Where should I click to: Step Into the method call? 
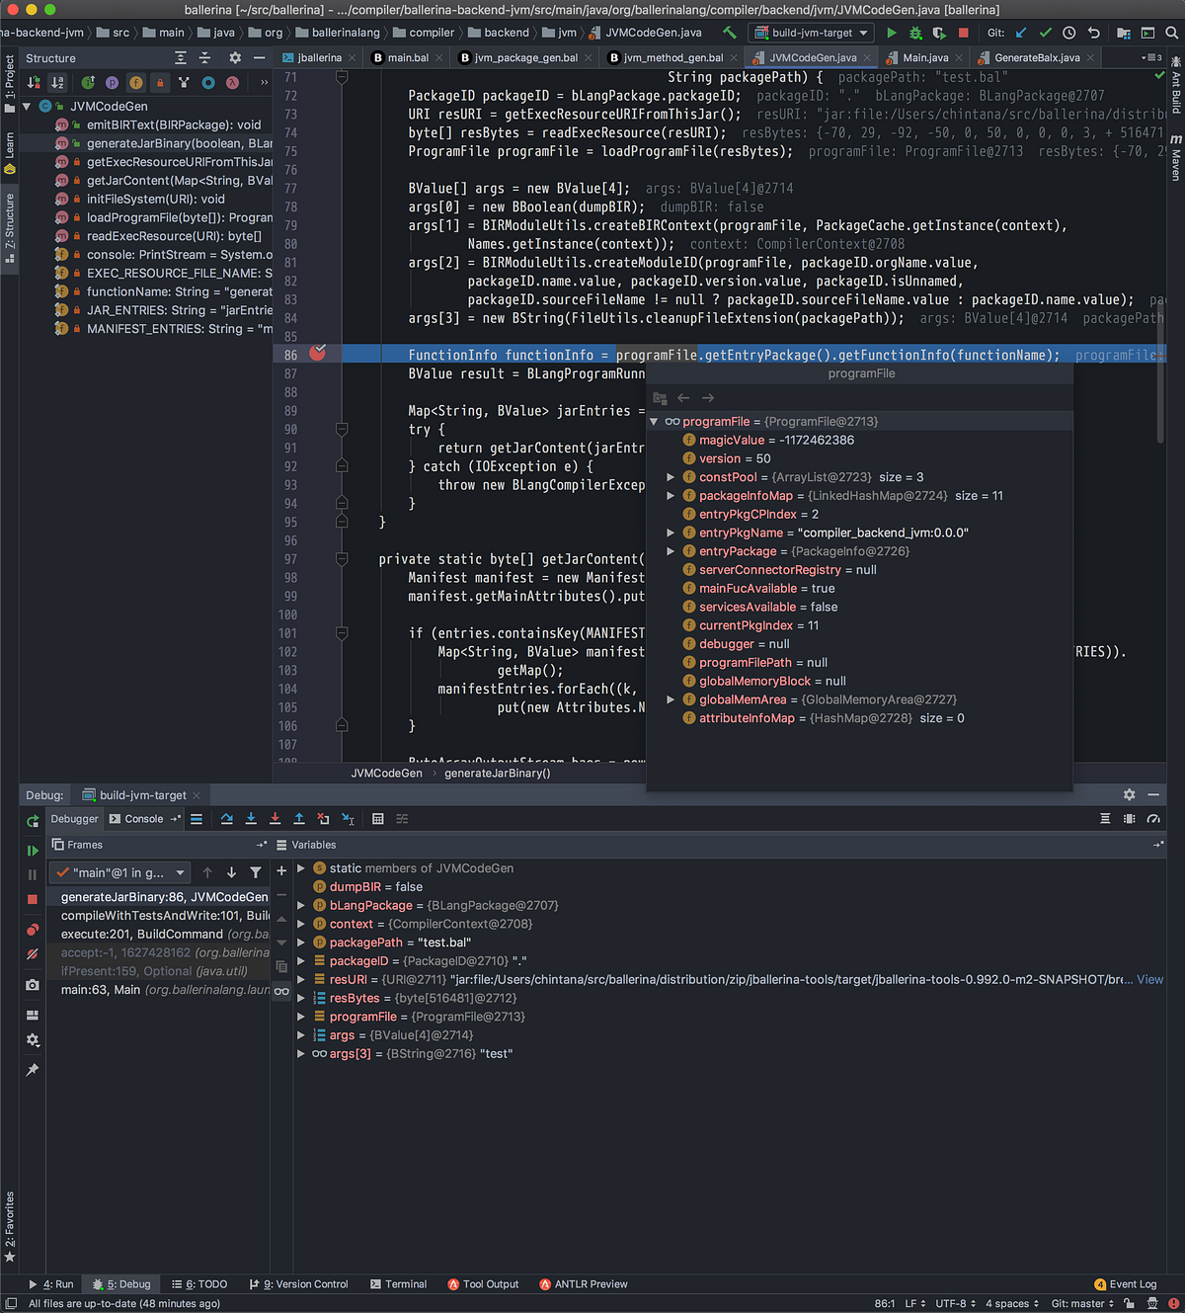[251, 818]
